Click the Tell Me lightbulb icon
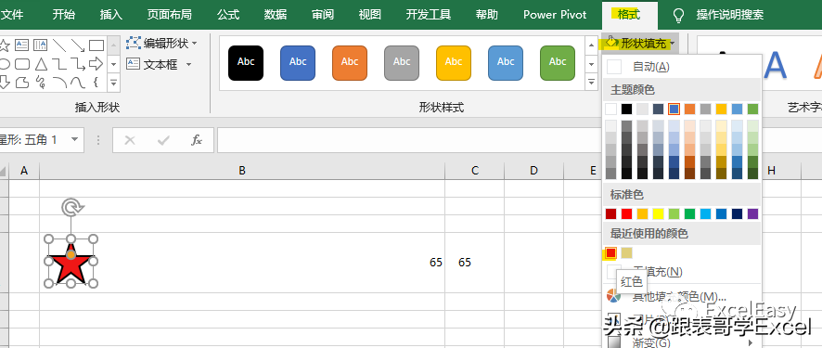822x348 pixels. [678, 15]
